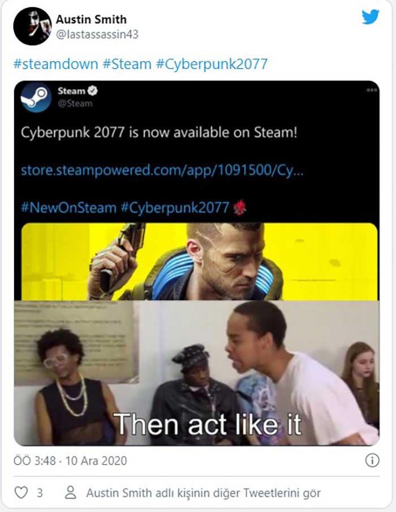The width and height of the screenshot is (396, 512).
Task: Open the top #Cyberpunk2077 hashtag
Action: 212,64
